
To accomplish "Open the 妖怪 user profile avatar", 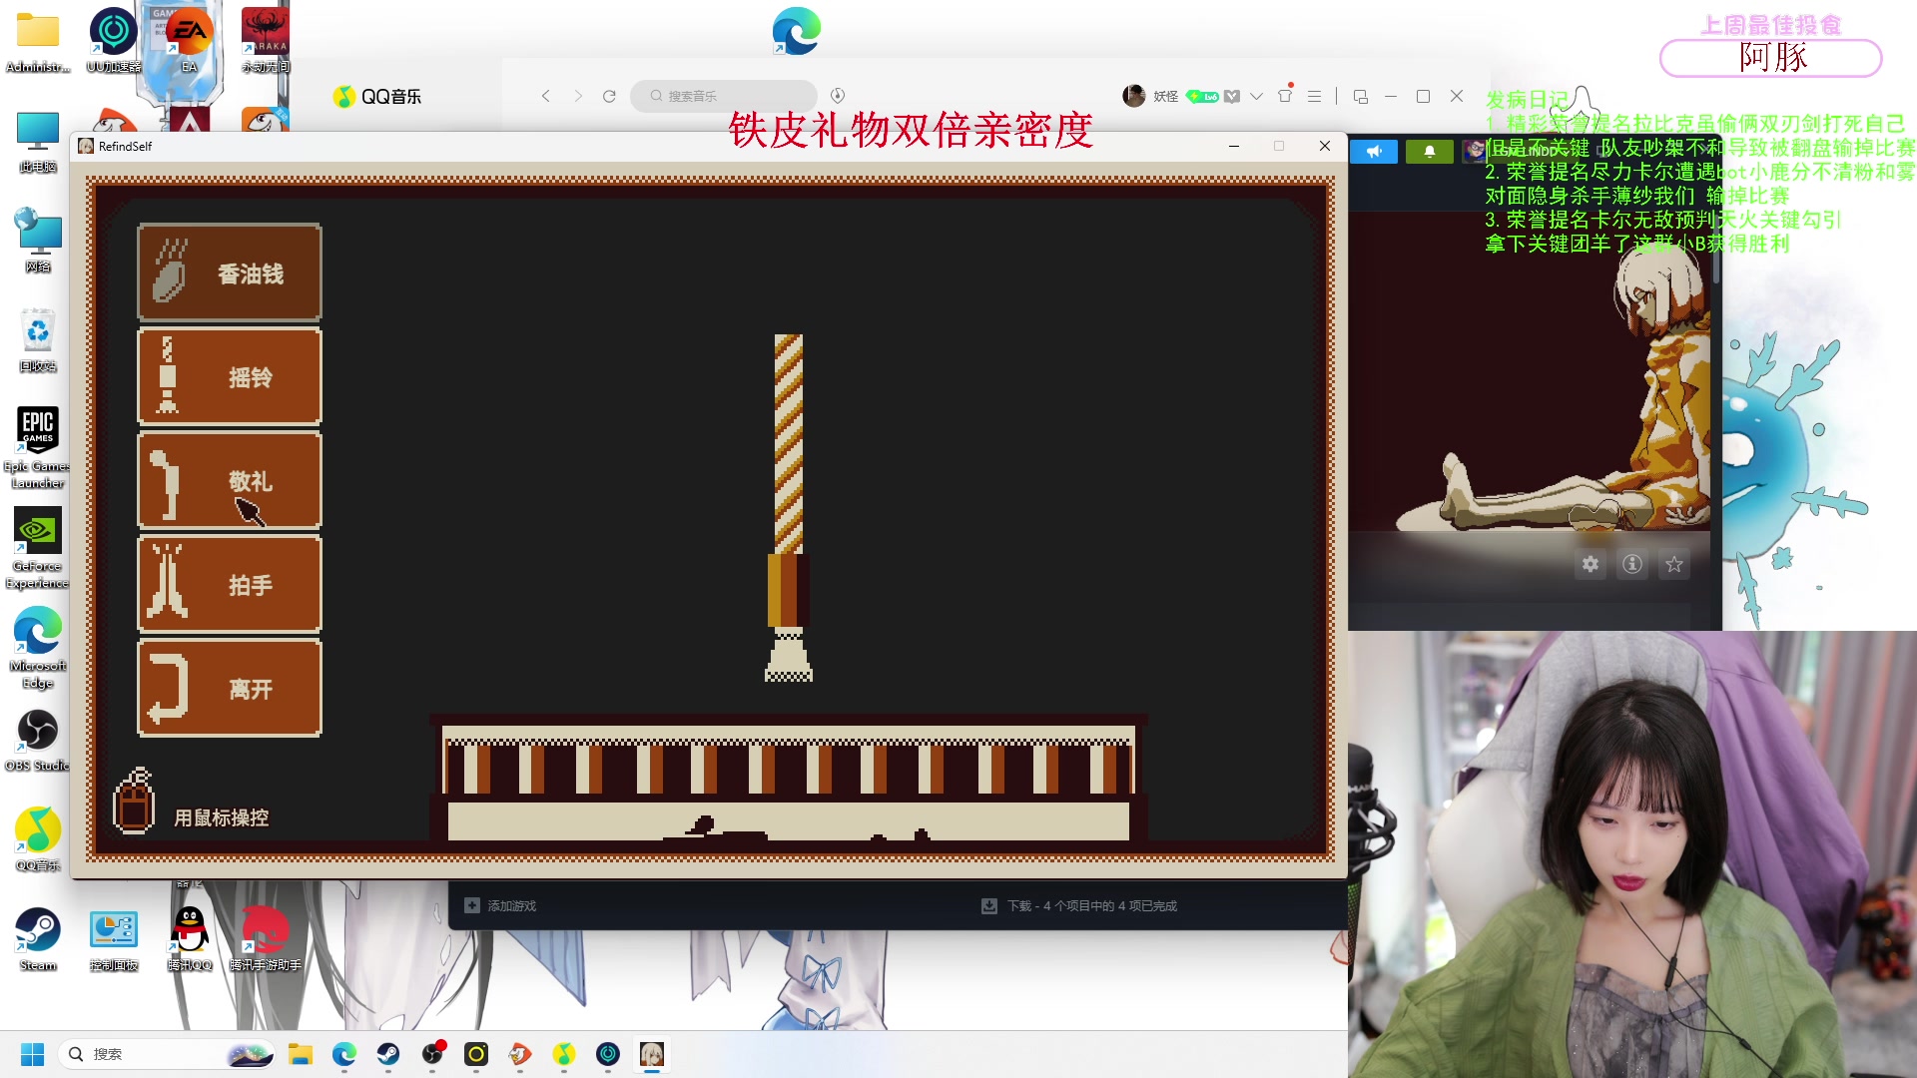I will click(1133, 96).
